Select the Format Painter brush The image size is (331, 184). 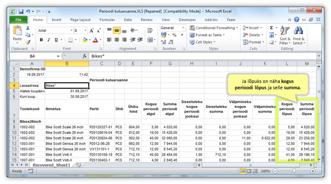point(28,42)
